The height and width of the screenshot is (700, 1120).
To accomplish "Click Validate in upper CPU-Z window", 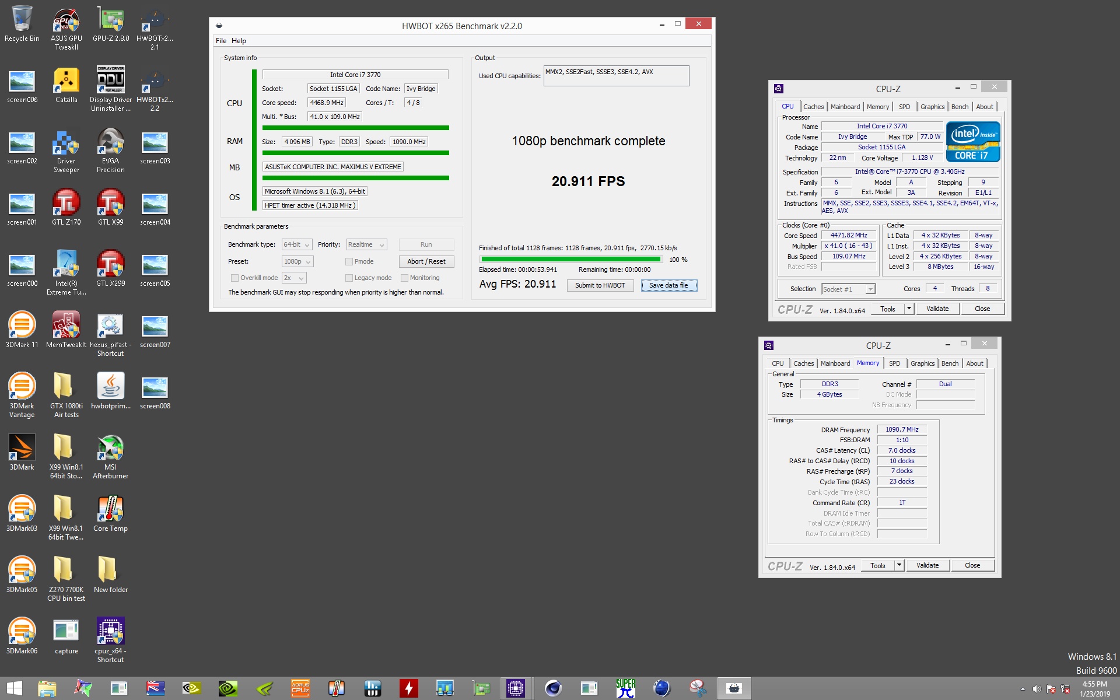I will 937,309.
